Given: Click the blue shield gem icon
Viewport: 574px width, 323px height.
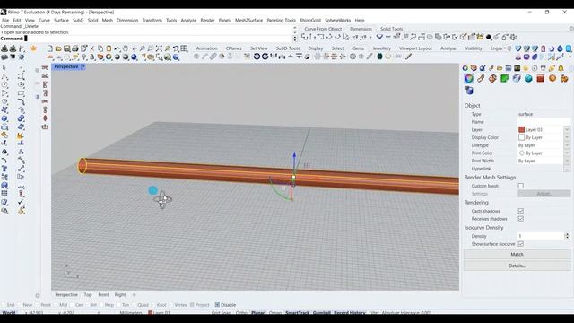Looking at the screenshot, I should point(518,48).
